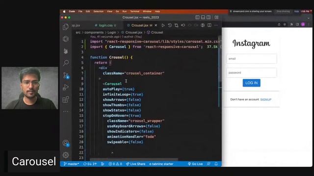Click the editor horizontal scrollbar
This screenshot has height=176, width=314.
[x=134, y=159]
